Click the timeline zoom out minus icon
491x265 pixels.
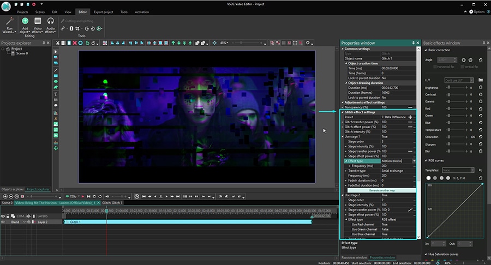pos(11,196)
